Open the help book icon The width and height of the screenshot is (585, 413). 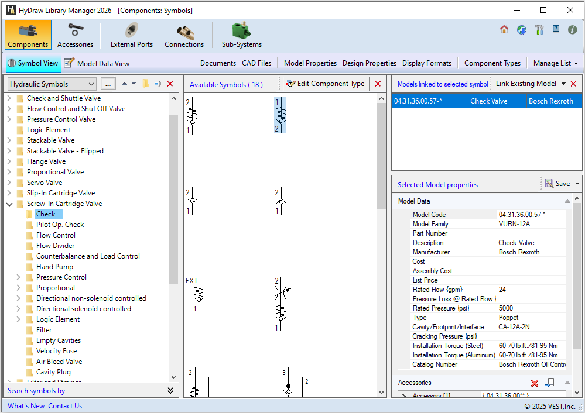coord(556,29)
